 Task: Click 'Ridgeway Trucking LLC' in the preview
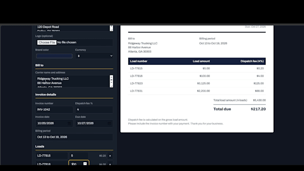143,43
